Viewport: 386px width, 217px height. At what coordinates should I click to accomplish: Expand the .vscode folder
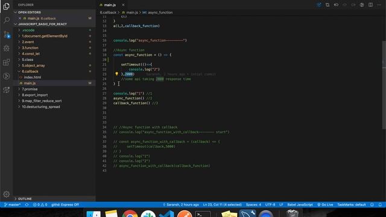28,30
